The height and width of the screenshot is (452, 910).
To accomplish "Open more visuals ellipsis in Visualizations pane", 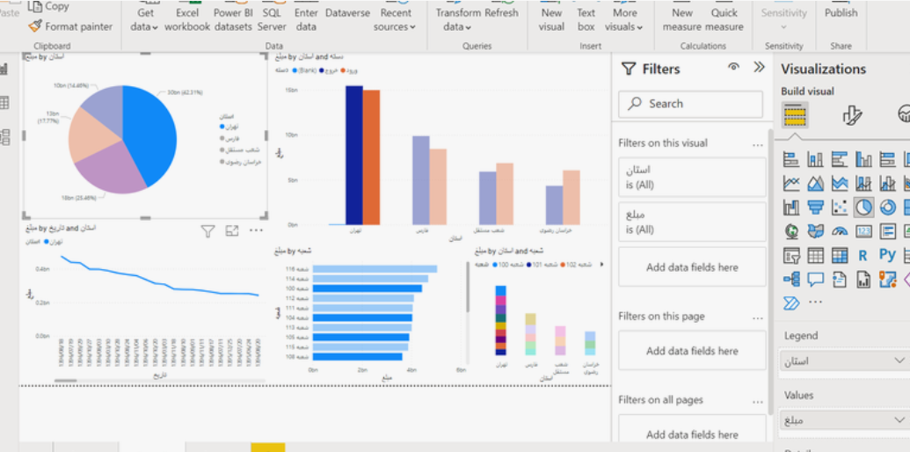I will 815,302.
